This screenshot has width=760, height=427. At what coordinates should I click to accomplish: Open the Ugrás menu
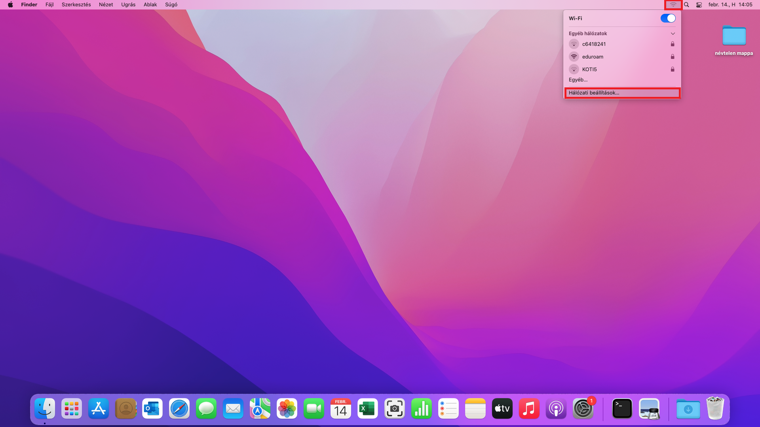128,5
